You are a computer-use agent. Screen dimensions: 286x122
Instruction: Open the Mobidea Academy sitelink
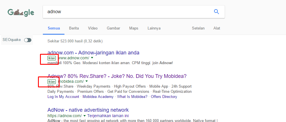coord(98,97)
